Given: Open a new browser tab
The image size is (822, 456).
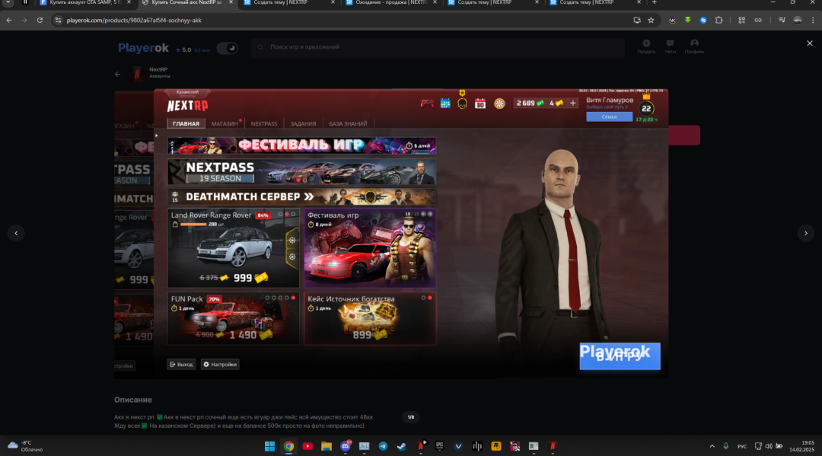Looking at the screenshot, I should point(654,2).
